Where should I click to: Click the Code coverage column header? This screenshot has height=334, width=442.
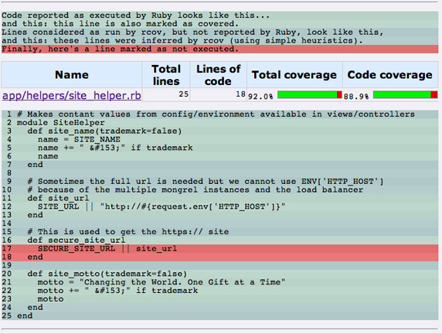[x=390, y=75]
